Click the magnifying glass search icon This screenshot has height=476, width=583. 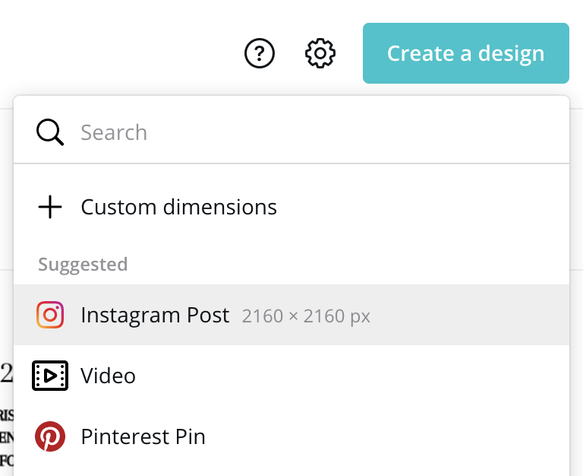(x=50, y=132)
